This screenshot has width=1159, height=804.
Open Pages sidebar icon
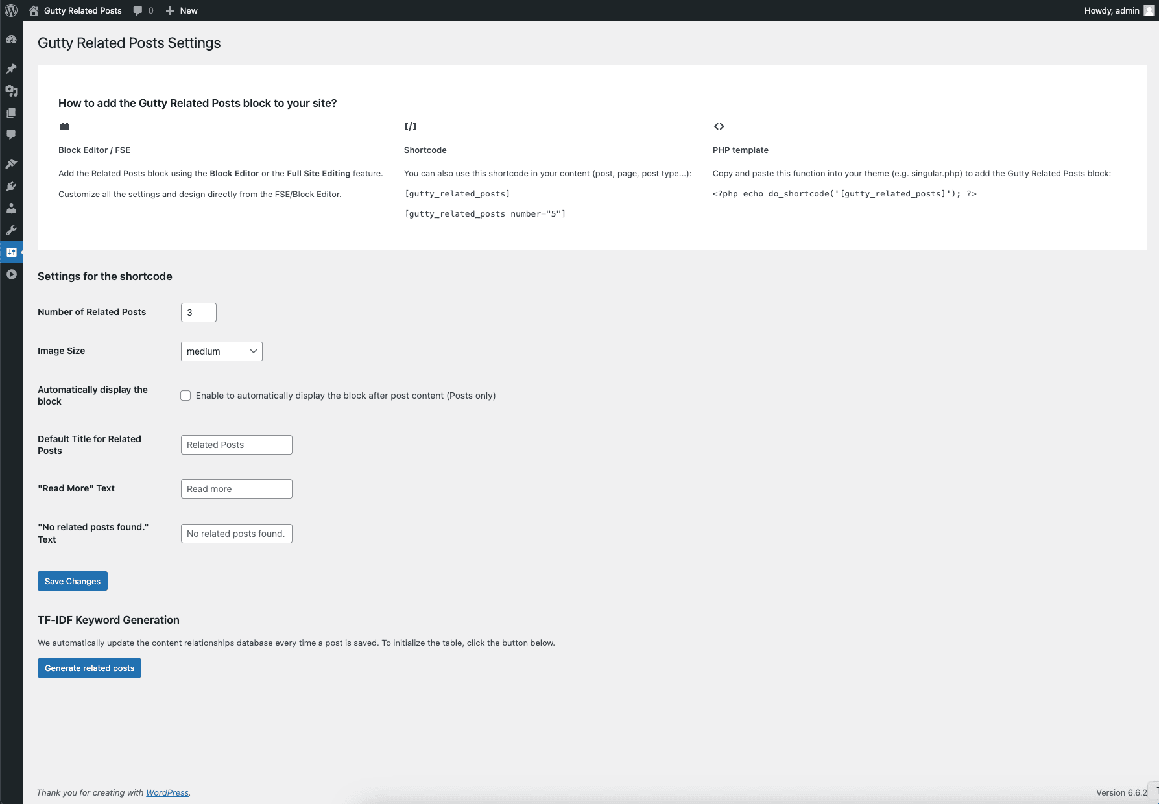[x=11, y=113]
